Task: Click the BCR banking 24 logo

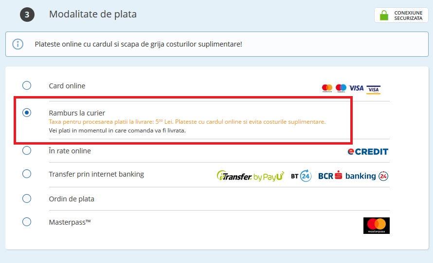Action: (353, 176)
